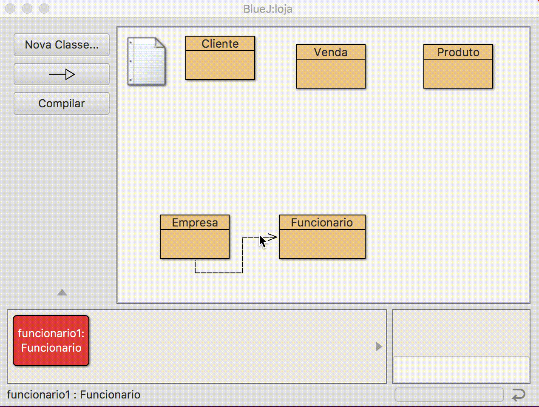Click the machine activity indicator bar
This screenshot has width=539, height=407.
pyautogui.click(x=449, y=395)
